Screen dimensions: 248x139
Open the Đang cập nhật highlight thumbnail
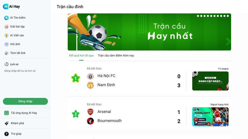(x=210, y=81)
